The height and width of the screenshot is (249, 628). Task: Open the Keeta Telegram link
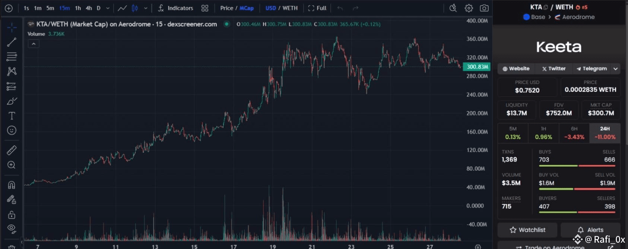coord(592,69)
